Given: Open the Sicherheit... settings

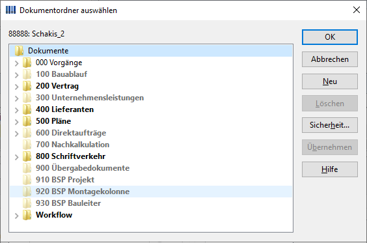Looking at the screenshot, I should tap(330, 125).
